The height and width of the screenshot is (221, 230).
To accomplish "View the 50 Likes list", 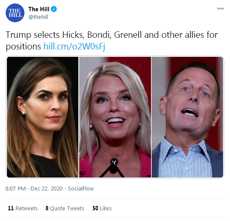I will coord(102,208).
